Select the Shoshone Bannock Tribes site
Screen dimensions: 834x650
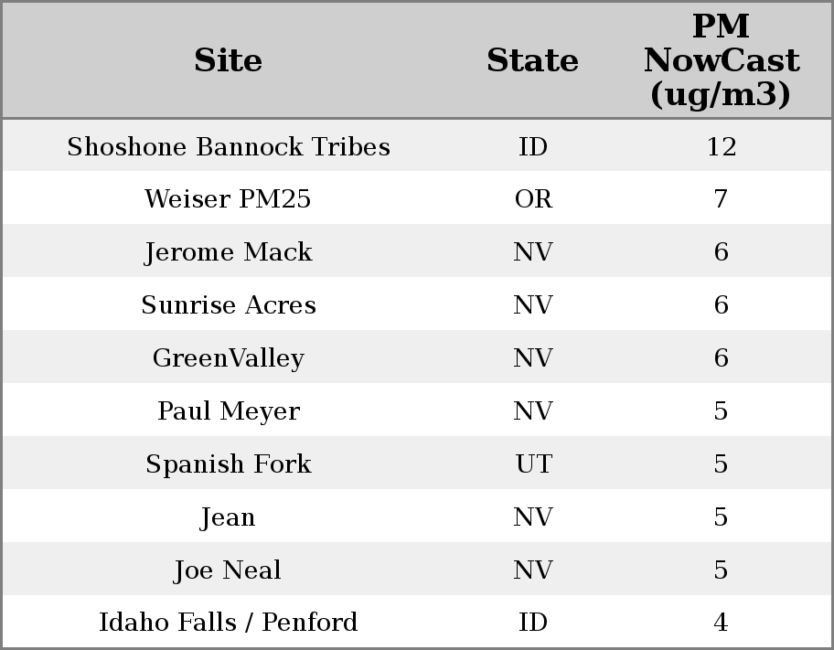pyautogui.click(x=228, y=146)
